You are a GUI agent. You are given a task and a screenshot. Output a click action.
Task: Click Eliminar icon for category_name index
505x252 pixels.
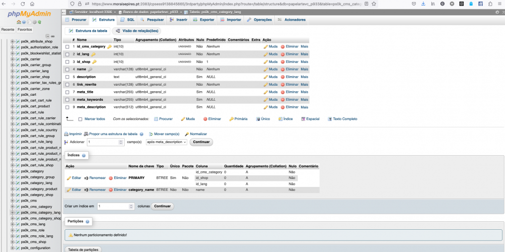tap(111, 190)
